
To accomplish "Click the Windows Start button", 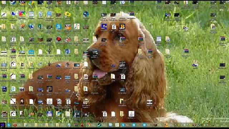I will click(3, 125).
